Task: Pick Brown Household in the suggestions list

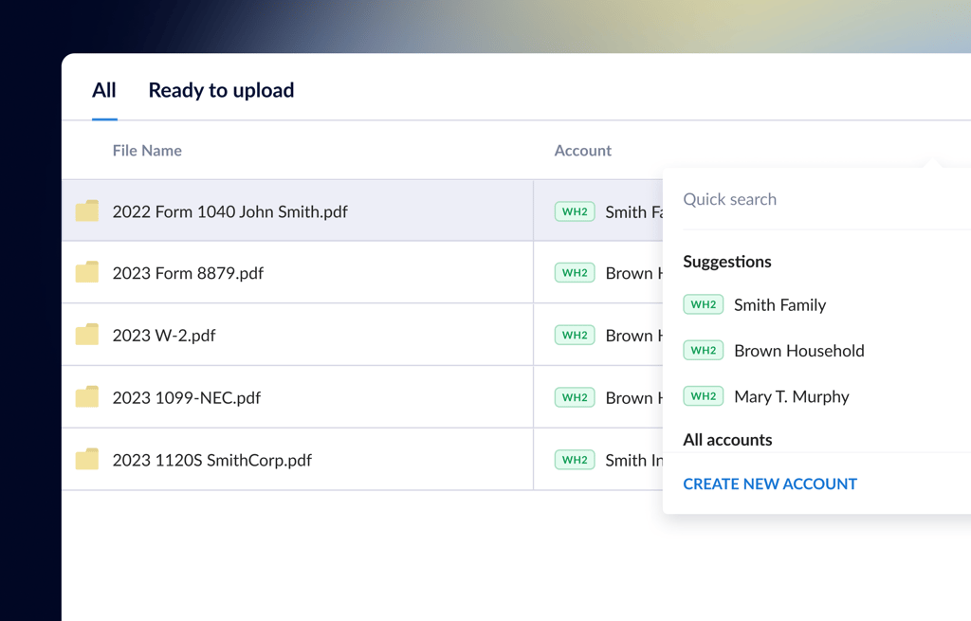Action: pyautogui.click(x=798, y=350)
